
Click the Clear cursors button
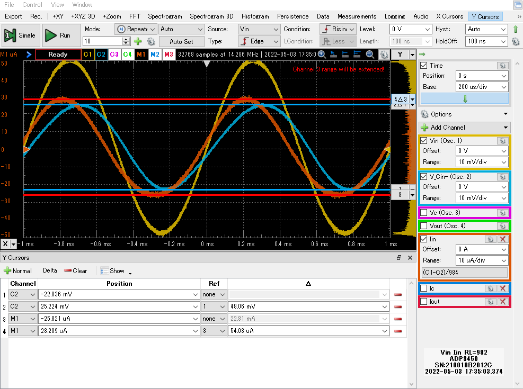click(x=75, y=270)
